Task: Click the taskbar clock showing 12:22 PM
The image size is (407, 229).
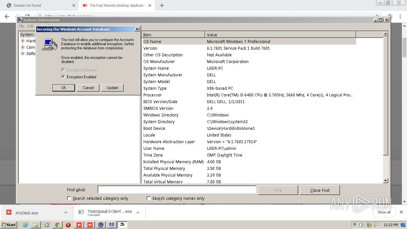Action: (391, 225)
